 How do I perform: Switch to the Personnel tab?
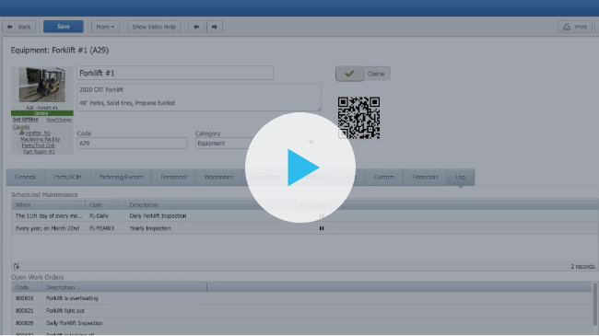pyautogui.click(x=174, y=177)
